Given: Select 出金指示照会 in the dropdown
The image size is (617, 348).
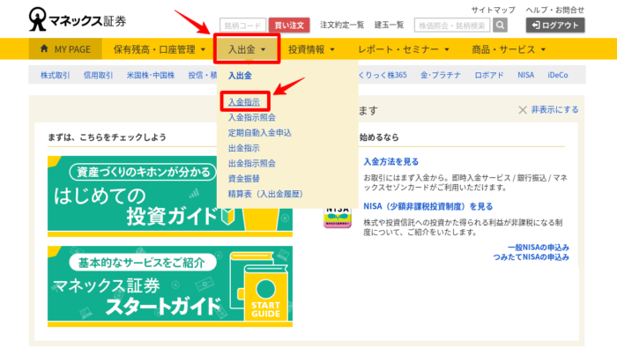Looking at the screenshot, I should tap(252, 163).
